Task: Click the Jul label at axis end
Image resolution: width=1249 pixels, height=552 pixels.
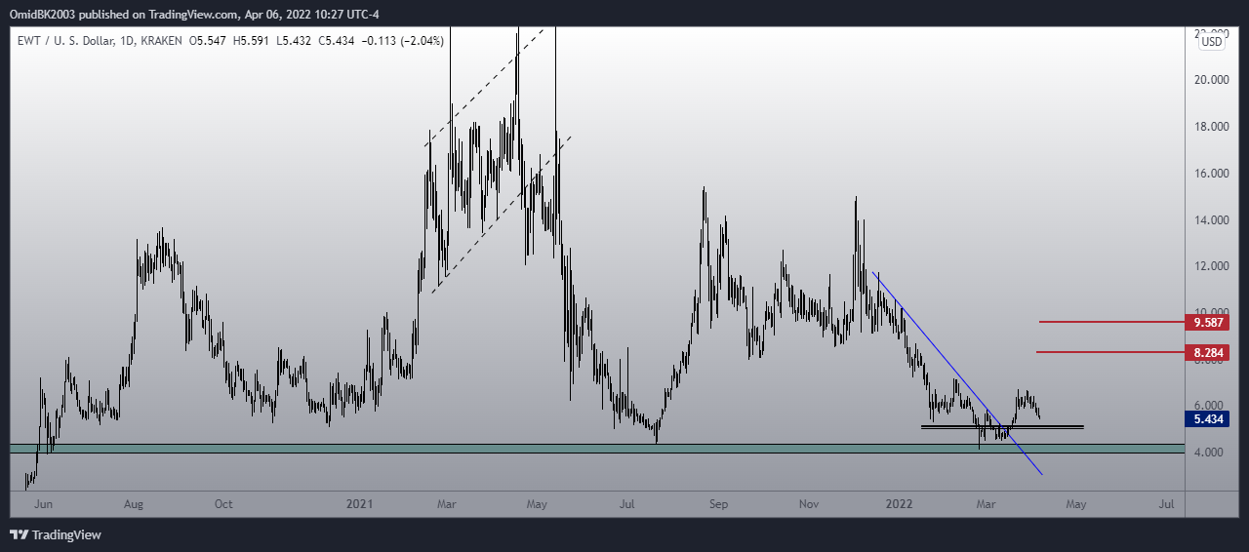Action: coord(1166,504)
